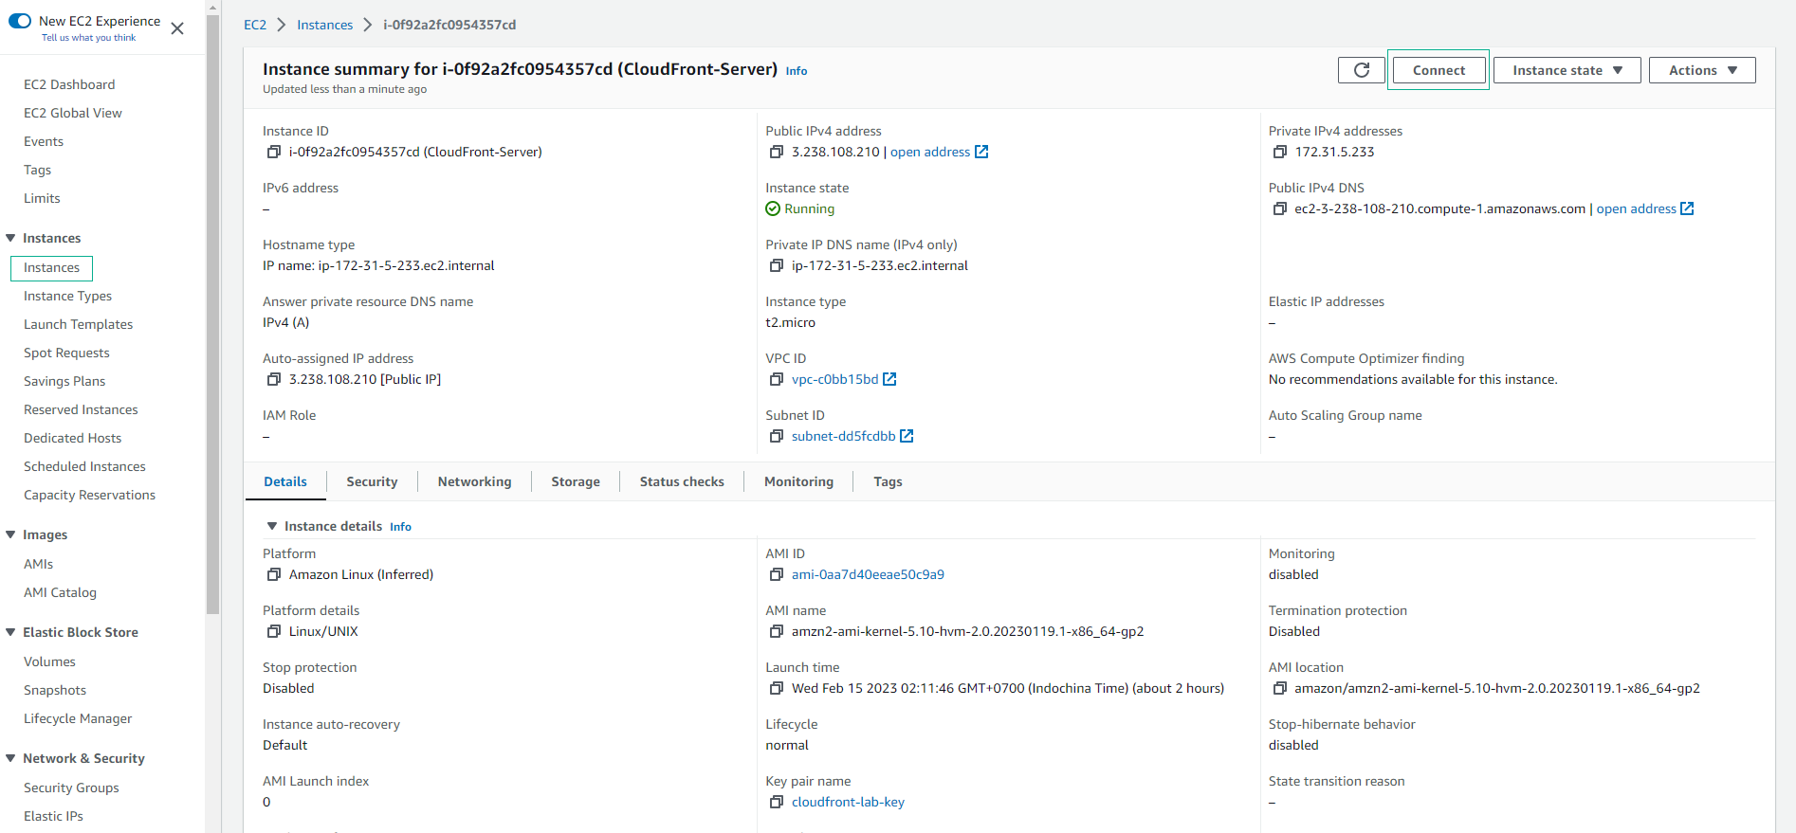Show the instance Tags tab
This screenshot has width=1796, height=833.
[888, 481]
